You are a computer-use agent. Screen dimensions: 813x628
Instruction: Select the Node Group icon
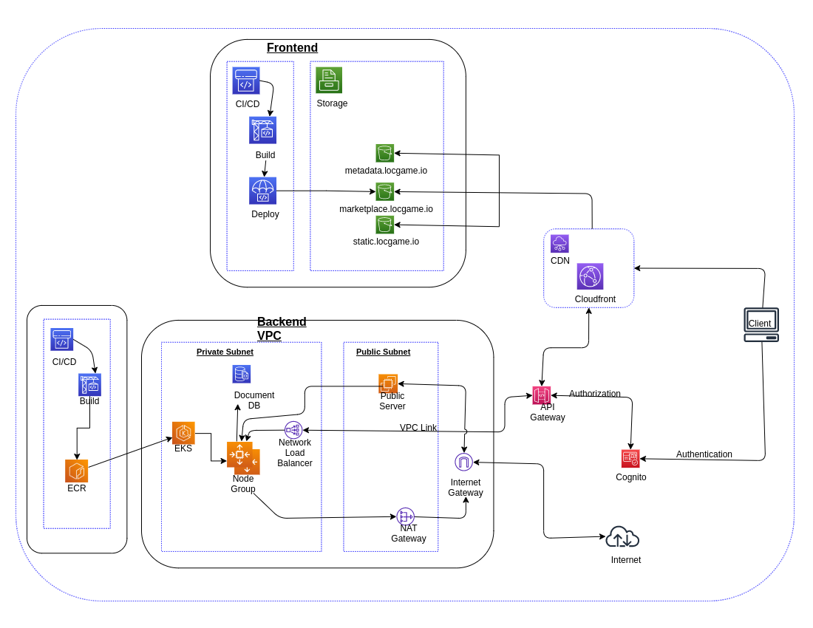point(242,460)
